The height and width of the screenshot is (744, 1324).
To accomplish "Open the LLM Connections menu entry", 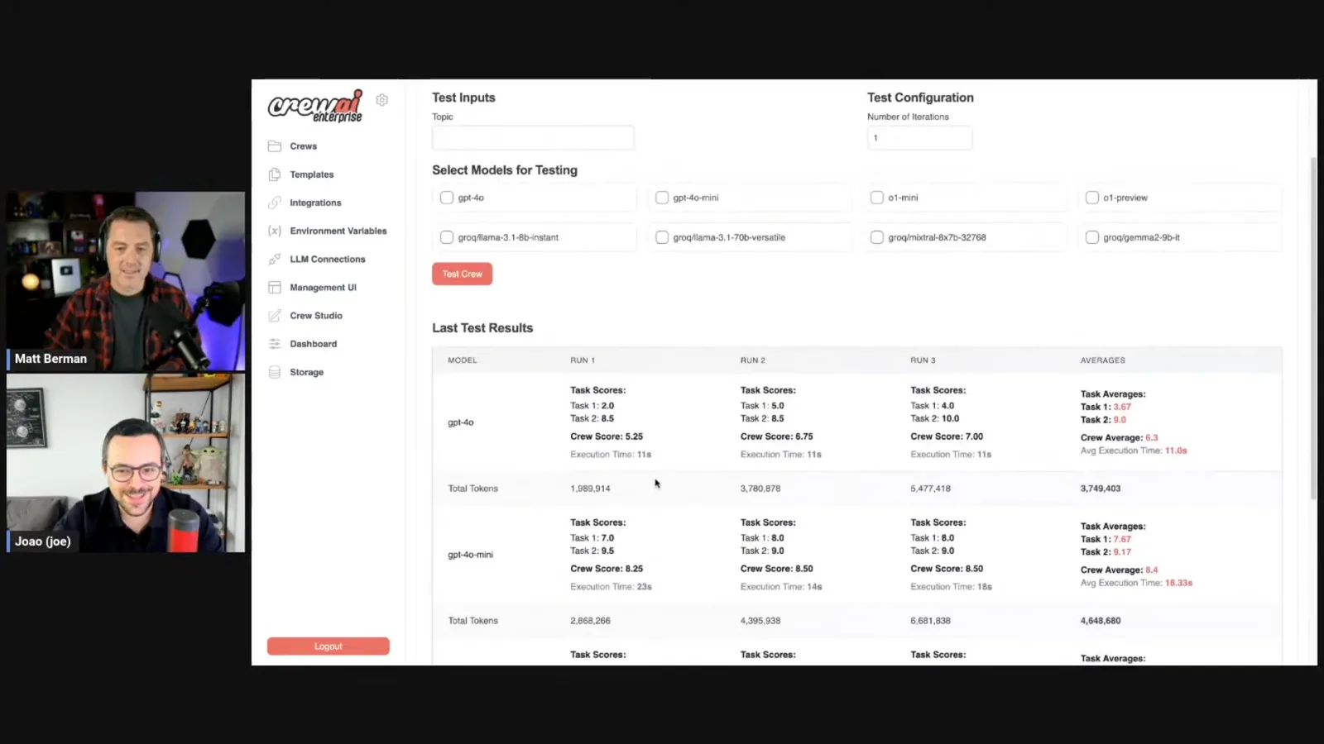I will point(328,259).
